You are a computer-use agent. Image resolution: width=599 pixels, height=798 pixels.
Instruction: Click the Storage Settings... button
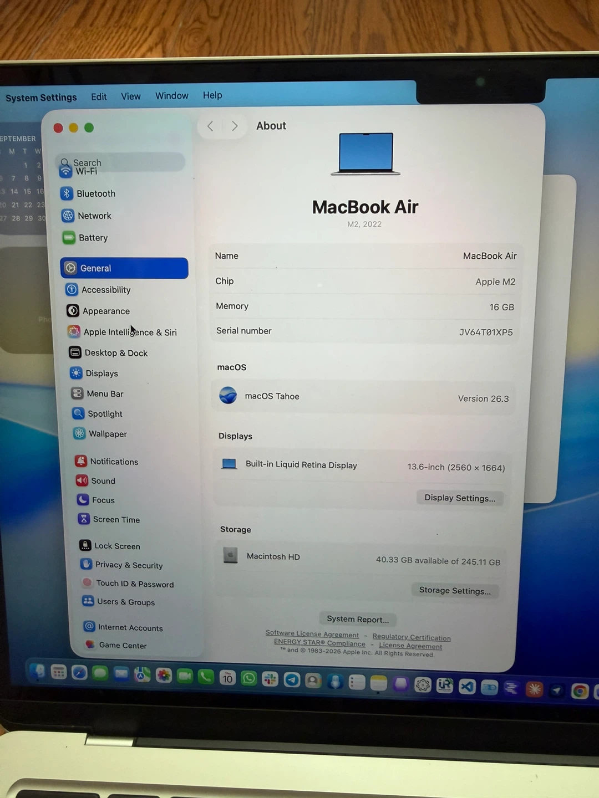pyautogui.click(x=455, y=590)
